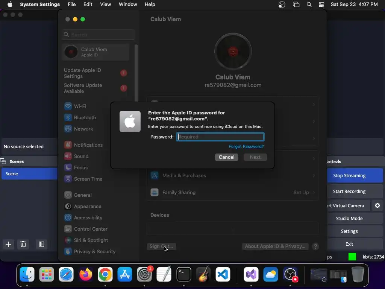Open GarageBand from the Dock
The image size is (385, 289).
coord(203,274)
